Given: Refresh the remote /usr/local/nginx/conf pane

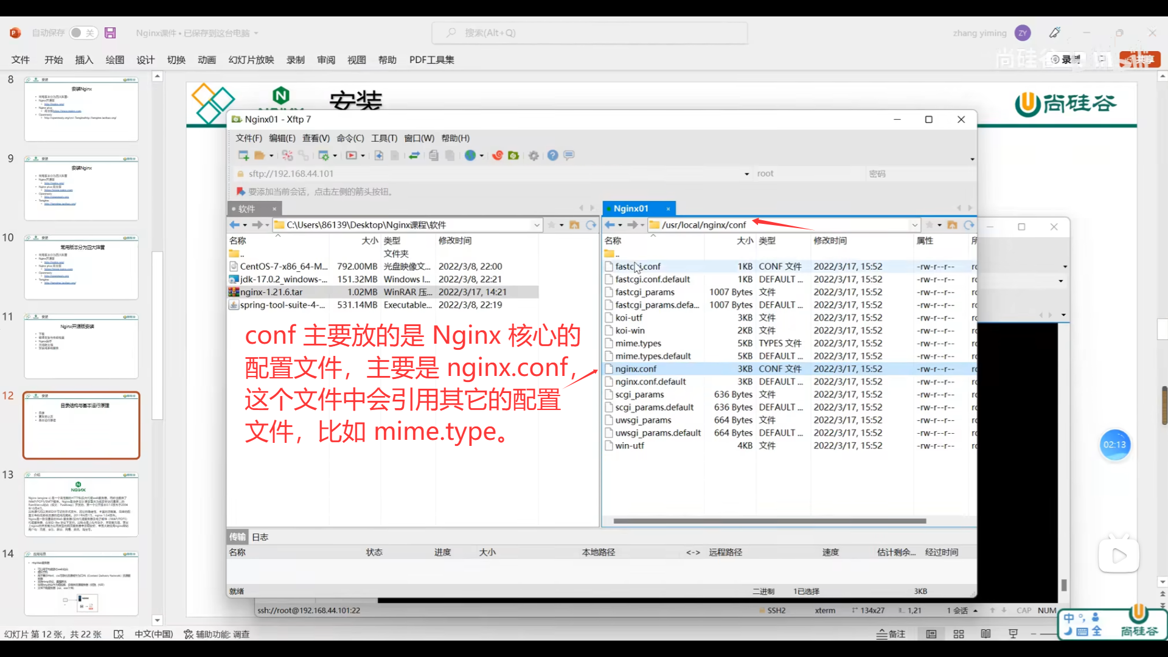Looking at the screenshot, I should (968, 225).
